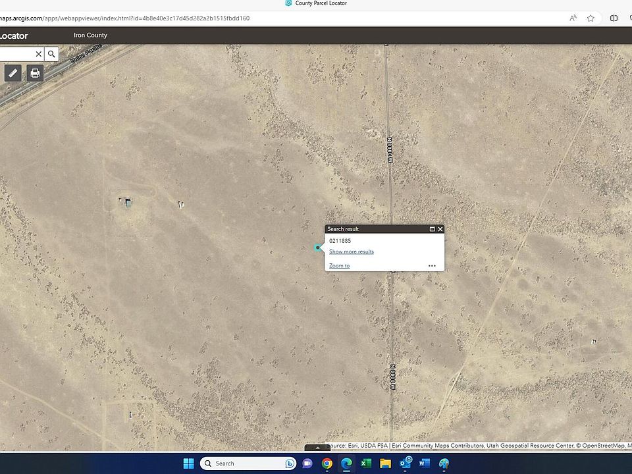Maximize the Search result popup
Image resolution: width=632 pixels, height=474 pixels.
(x=432, y=229)
